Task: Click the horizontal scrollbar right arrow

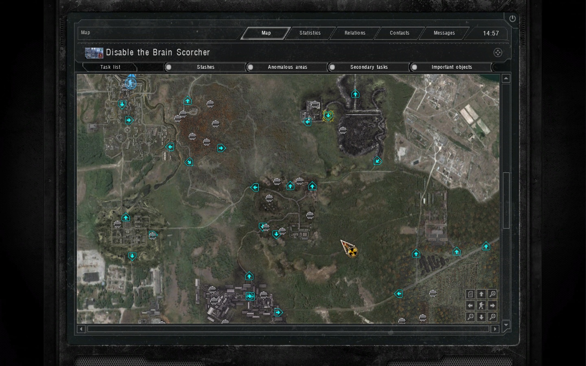Action: point(495,329)
